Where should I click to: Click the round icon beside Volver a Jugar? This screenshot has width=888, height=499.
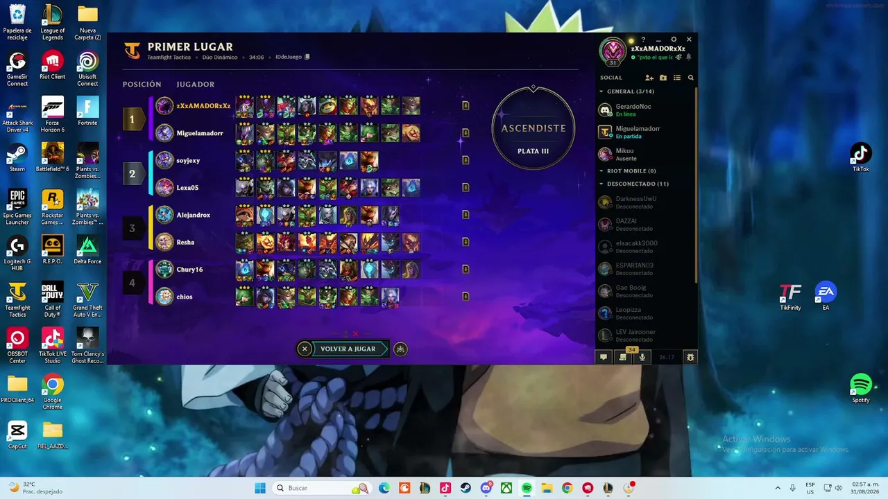point(400,349)
